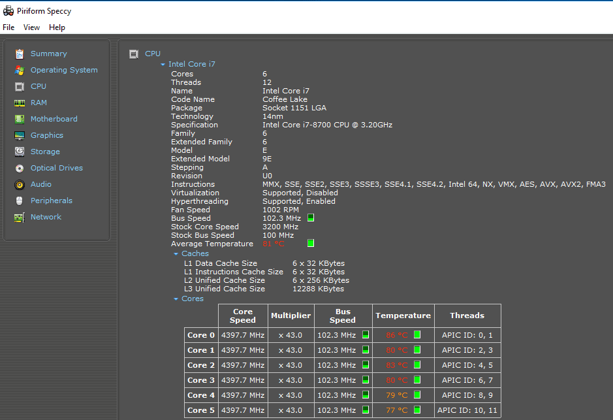
Task: Click the CPU header chip icon
Action: (134, 54)
